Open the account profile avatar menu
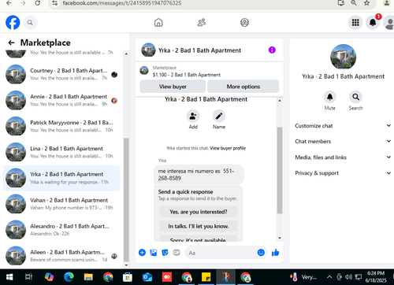The width and height of the screenshot is (394, 285). click(389, 23)
